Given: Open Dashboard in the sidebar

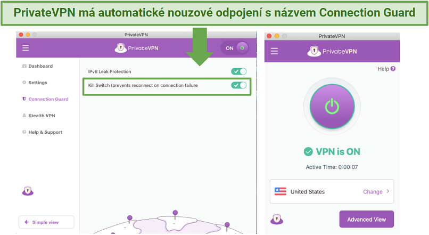Looking at the screenshot, I should click(37, 66).
